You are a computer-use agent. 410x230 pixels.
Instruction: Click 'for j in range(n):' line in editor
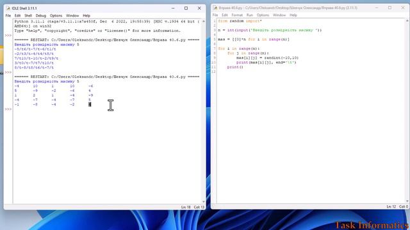(248, 53)
